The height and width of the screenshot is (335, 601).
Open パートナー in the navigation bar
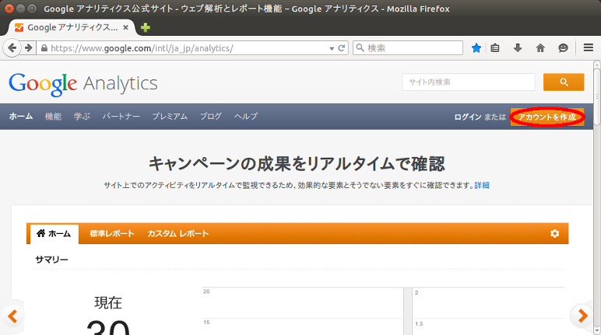pos(121,116)
